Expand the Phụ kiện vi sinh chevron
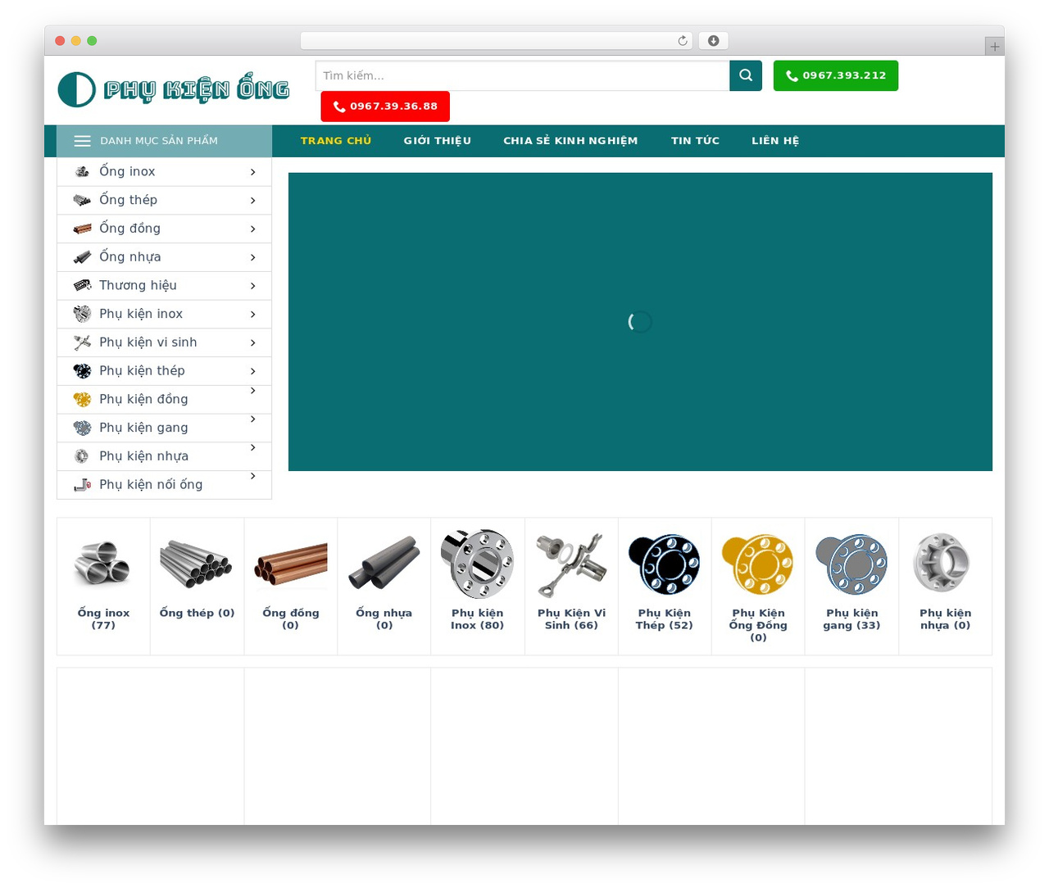 coord(253,342)
